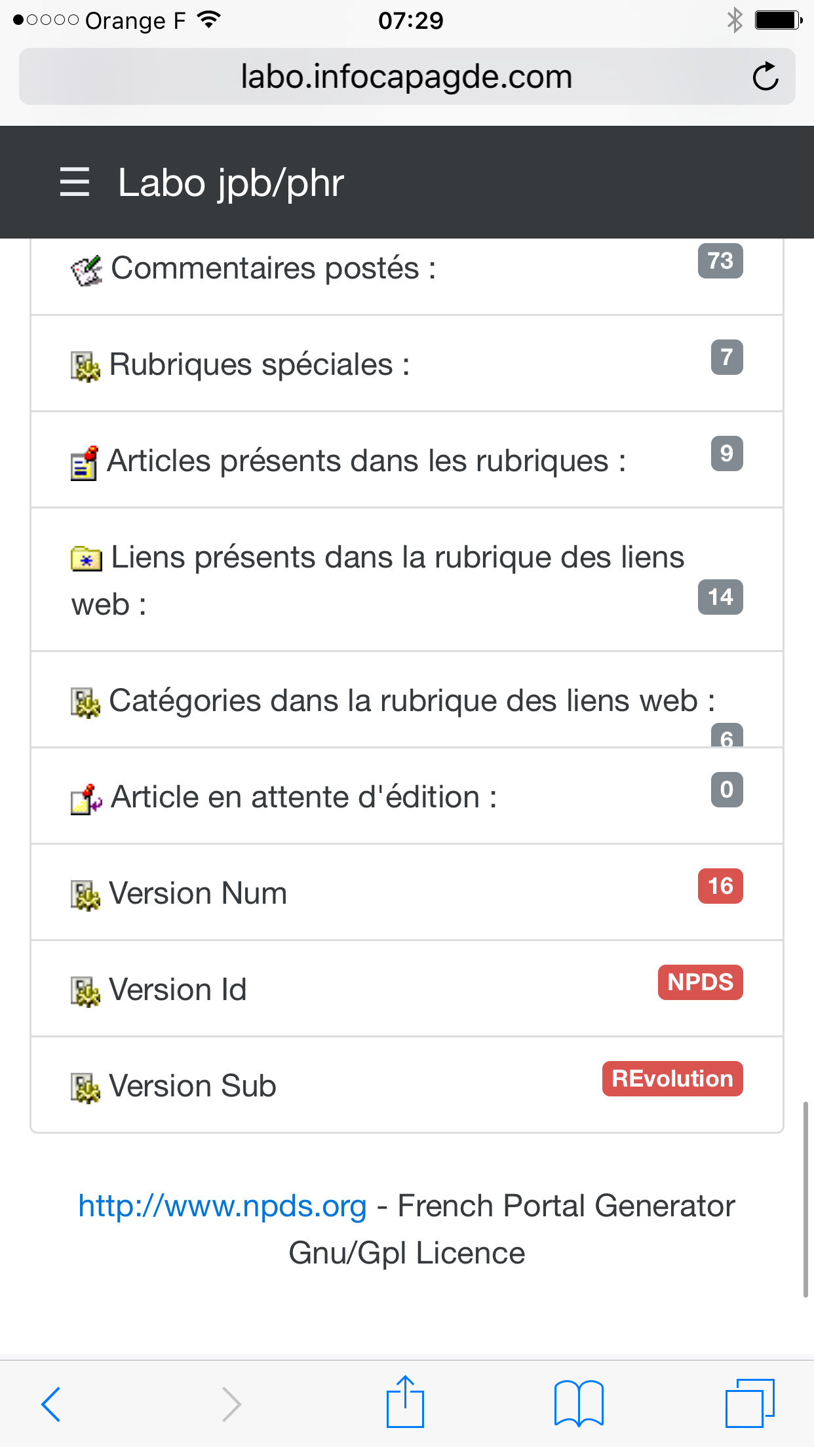Show open tabs overview icon
The height and width of the screenshot is (1447, 814).
[750, 1403]
